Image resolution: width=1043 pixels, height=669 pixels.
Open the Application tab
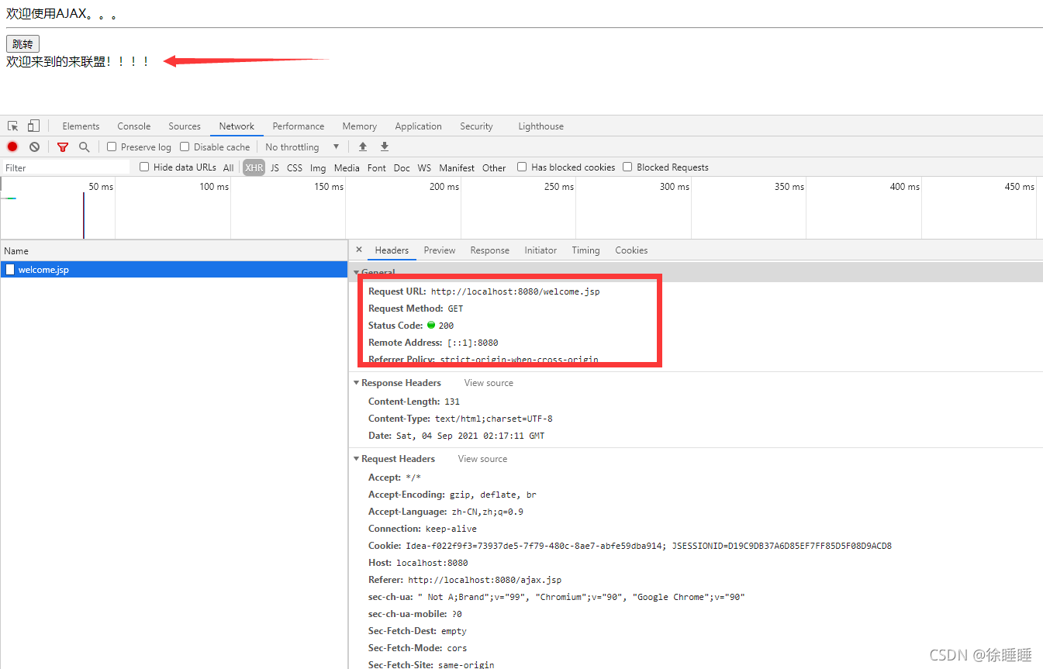tap(418, 126)
